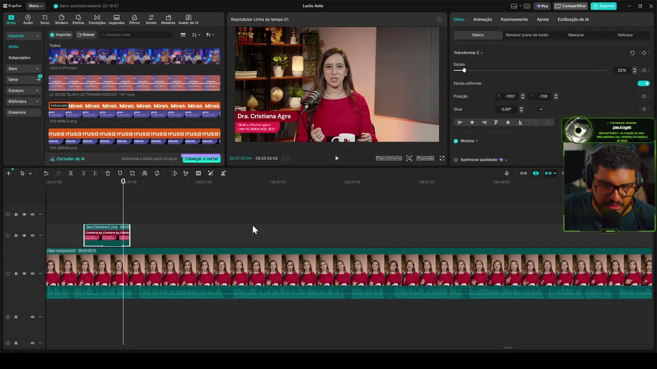Click the microphone voiceover record icon
The image size is (657, 369).
[507, 173]
